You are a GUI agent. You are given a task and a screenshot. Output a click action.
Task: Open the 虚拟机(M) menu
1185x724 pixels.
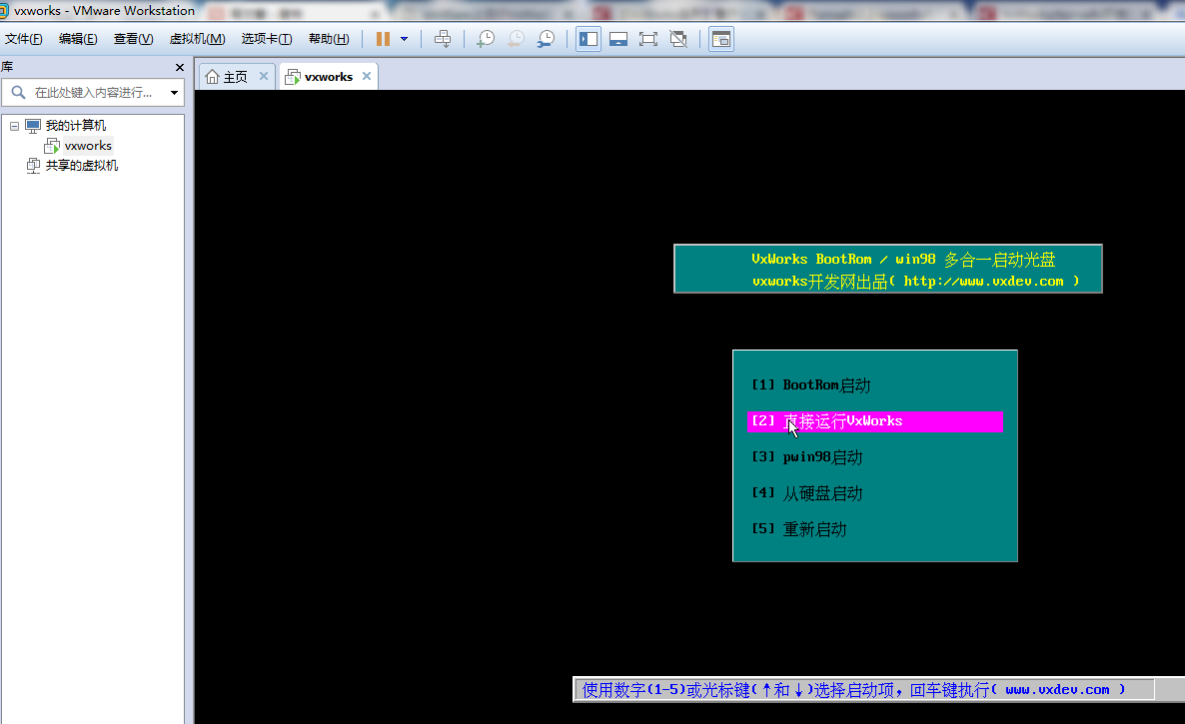point(197,39)
